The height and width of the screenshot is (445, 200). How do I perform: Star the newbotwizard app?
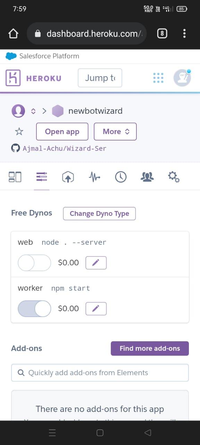coord(19,131)
